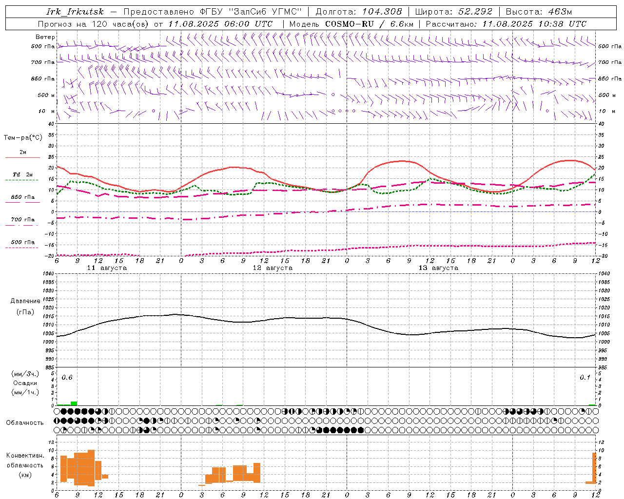This screenshot has height=499, width=624.
Task: Click the 0.1 precipitation total value
Action: tap(585, 378)
